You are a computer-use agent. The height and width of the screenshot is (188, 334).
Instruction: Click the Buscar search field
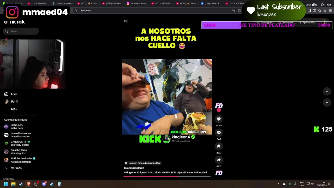(21, 31)
